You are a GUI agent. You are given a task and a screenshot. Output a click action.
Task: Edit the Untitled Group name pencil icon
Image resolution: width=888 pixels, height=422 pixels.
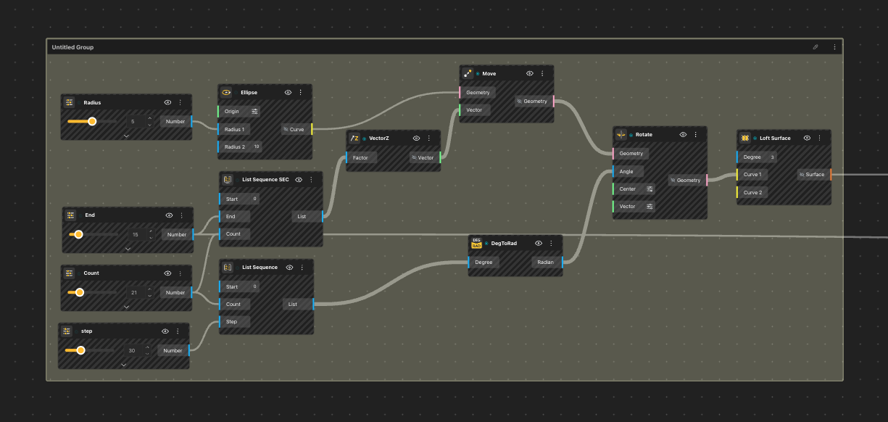point(816,47)
